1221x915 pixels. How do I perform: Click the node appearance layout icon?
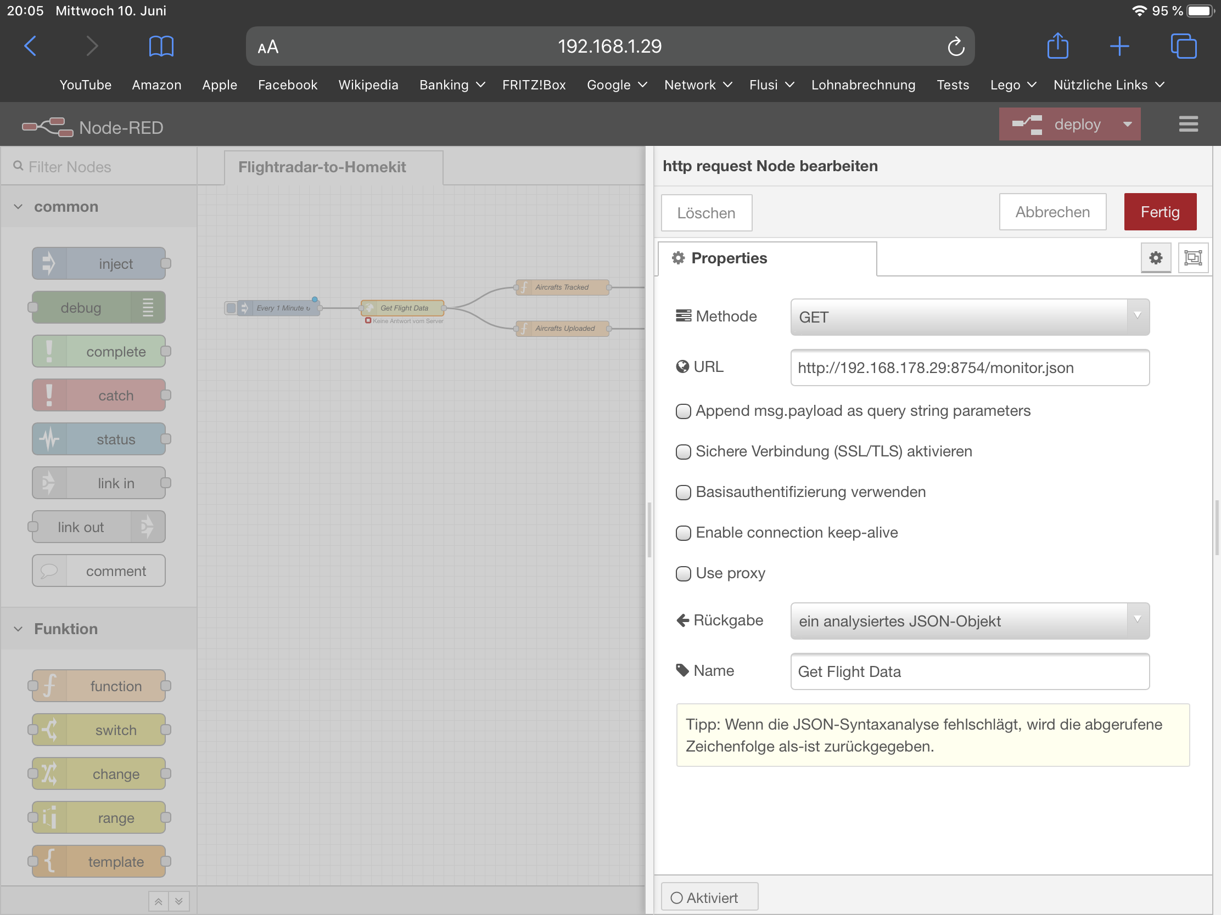point(1192,258)
